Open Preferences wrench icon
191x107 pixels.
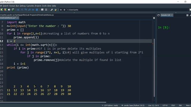pyautogui.click(x=52, y=10)
